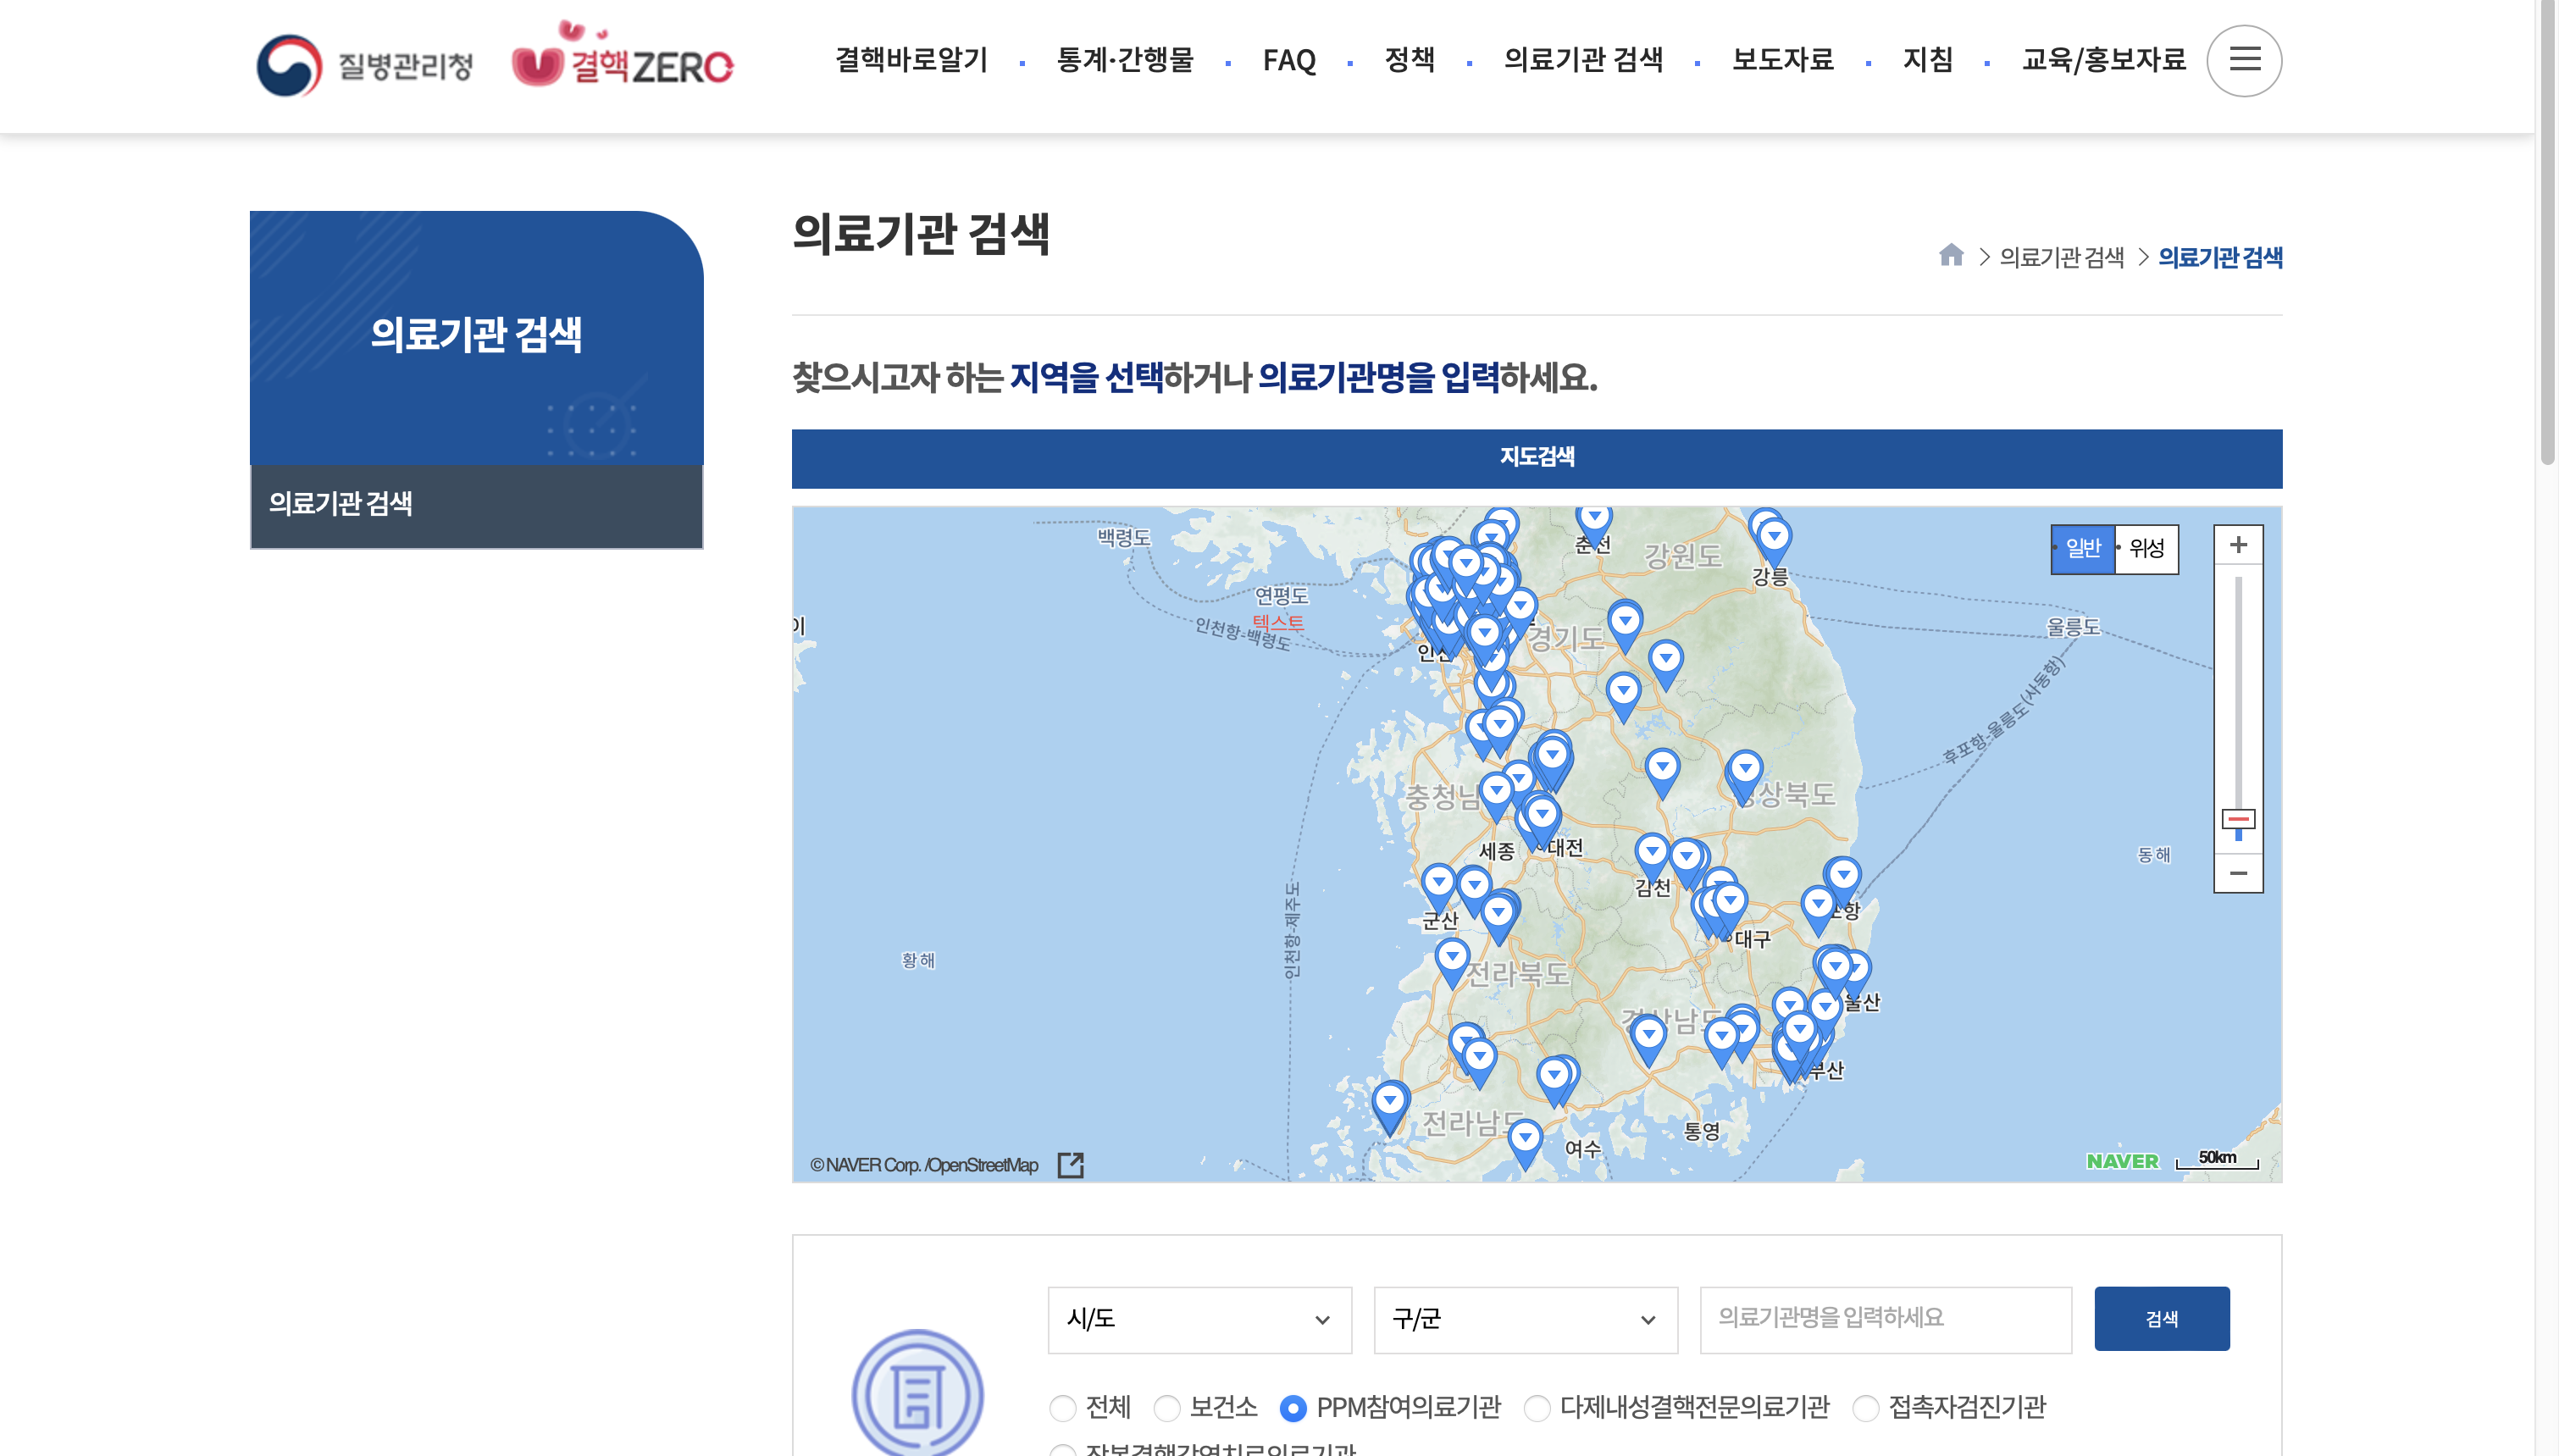
Task: Open the 통계·간행물 menu
Action: pyautogui.click(x=1124, y=60)
